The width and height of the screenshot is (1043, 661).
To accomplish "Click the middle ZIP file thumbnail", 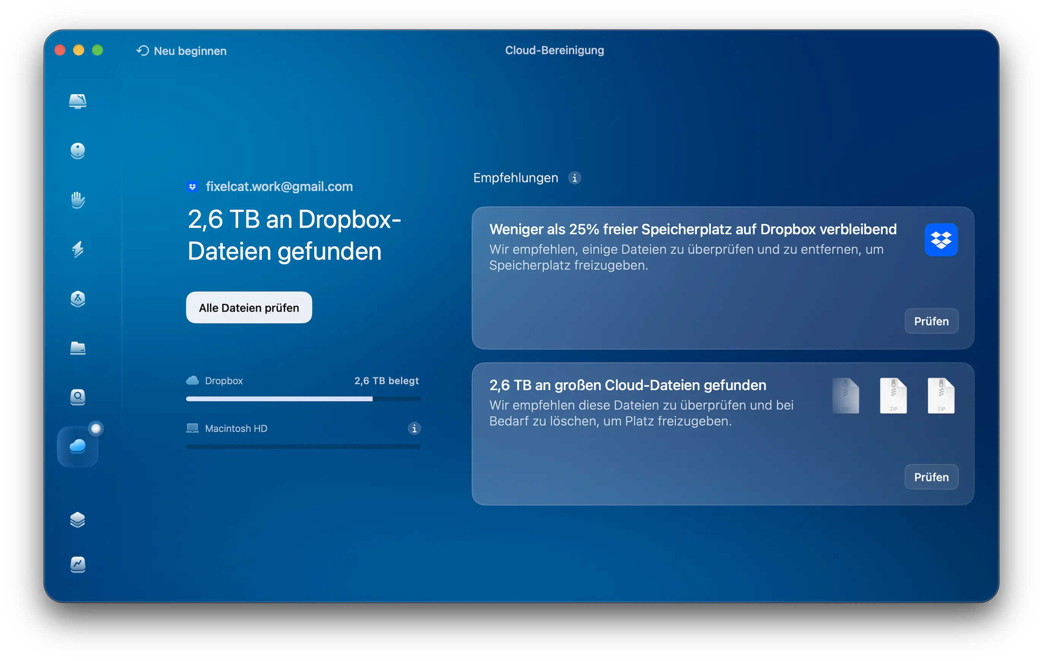I will [x=893, y=395].
